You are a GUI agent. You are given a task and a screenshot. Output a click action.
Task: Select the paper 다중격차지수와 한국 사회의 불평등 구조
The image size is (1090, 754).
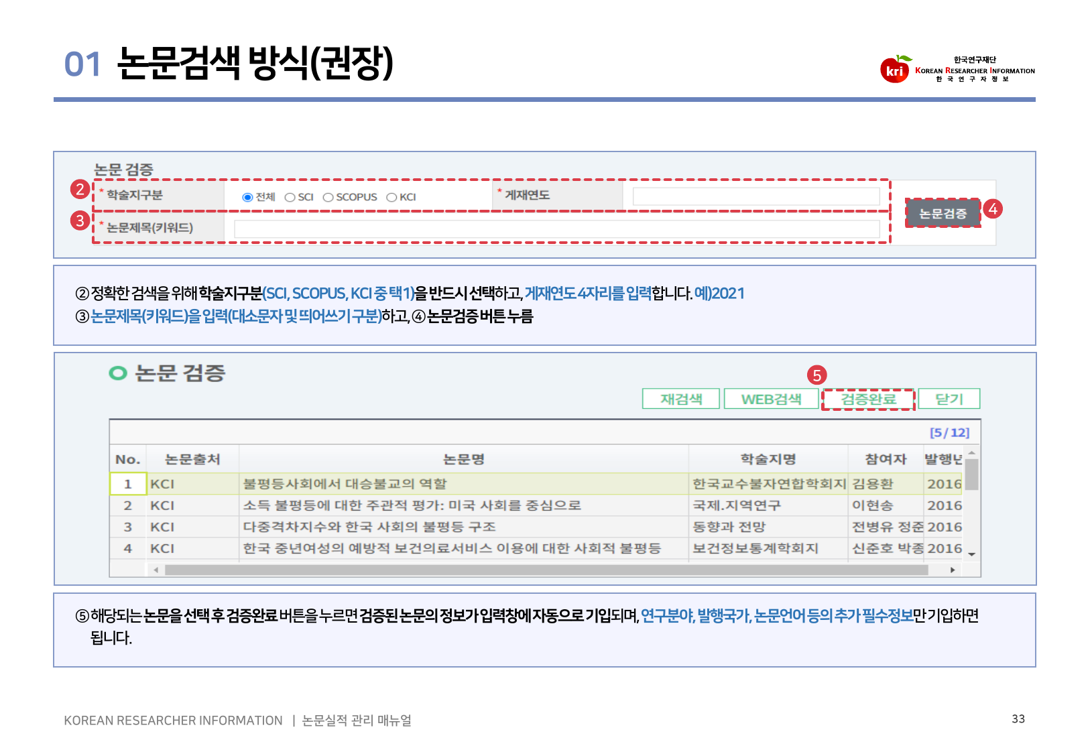coord(369,527)
